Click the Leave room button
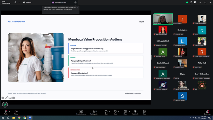 208,112
